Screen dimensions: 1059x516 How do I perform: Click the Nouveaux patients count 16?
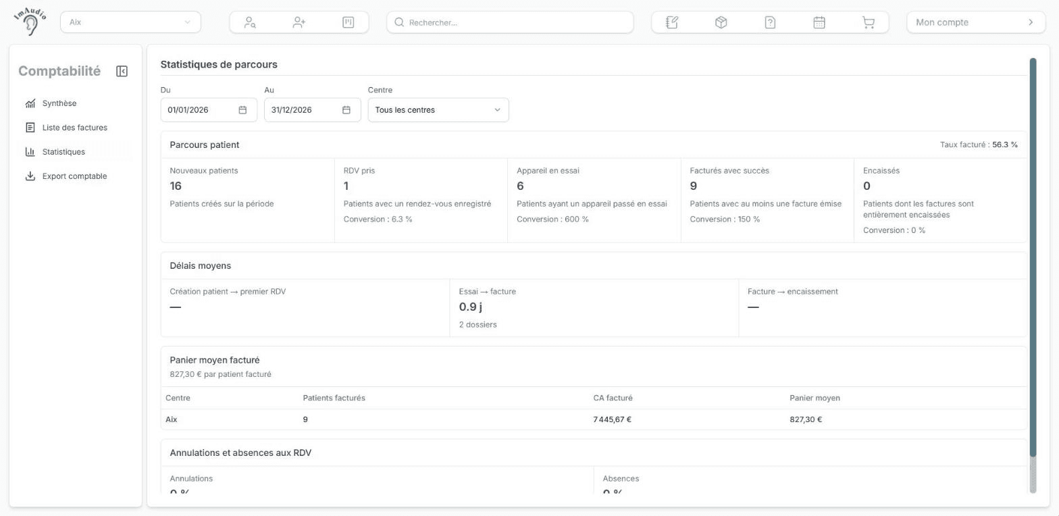[176, 186]
